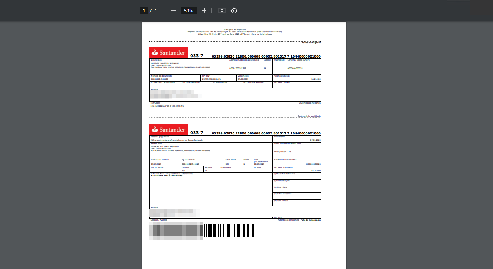Click the "Local de pagamento" label
The image size is (493, 269).
(160, 137)
